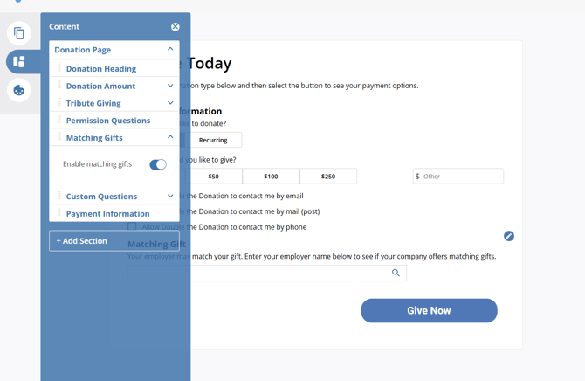Click the pencil edit icon near Matching Gift

point(509,236)
